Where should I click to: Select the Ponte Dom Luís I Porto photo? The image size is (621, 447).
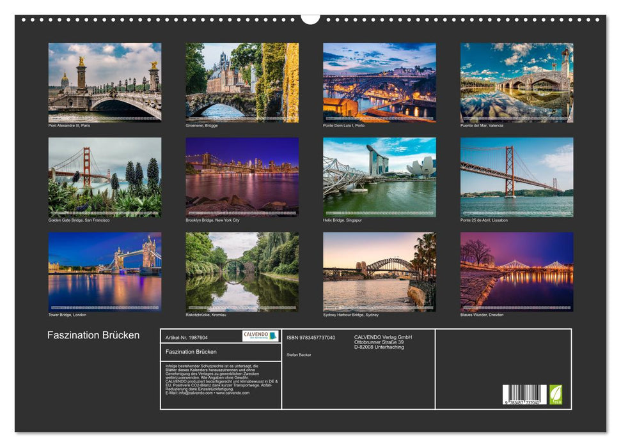click(x=379, y=82)
